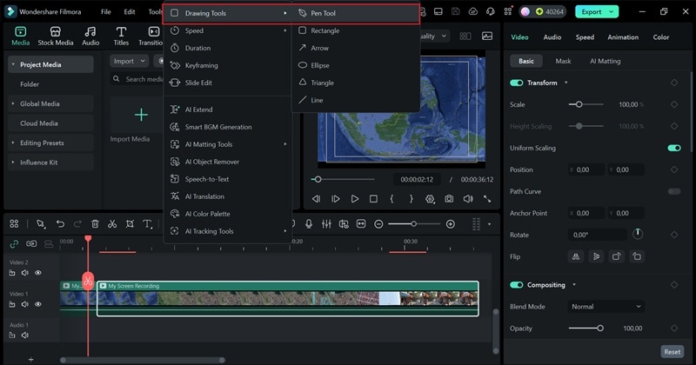The width and height of the screenshot is (696, 365).
Task: Open the Titles tab
Action: click(x=121, y=36)
